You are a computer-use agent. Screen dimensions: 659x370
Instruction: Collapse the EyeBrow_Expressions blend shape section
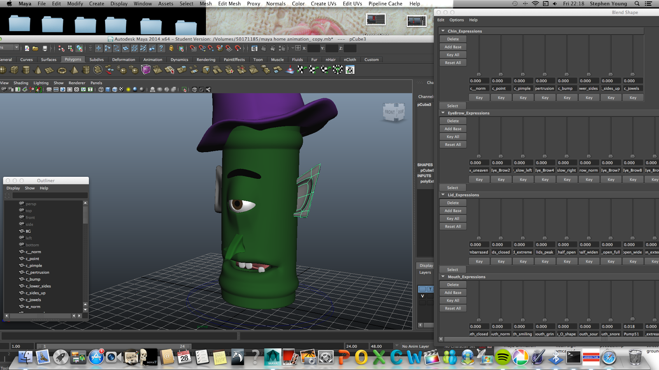[x=443, y=113]
